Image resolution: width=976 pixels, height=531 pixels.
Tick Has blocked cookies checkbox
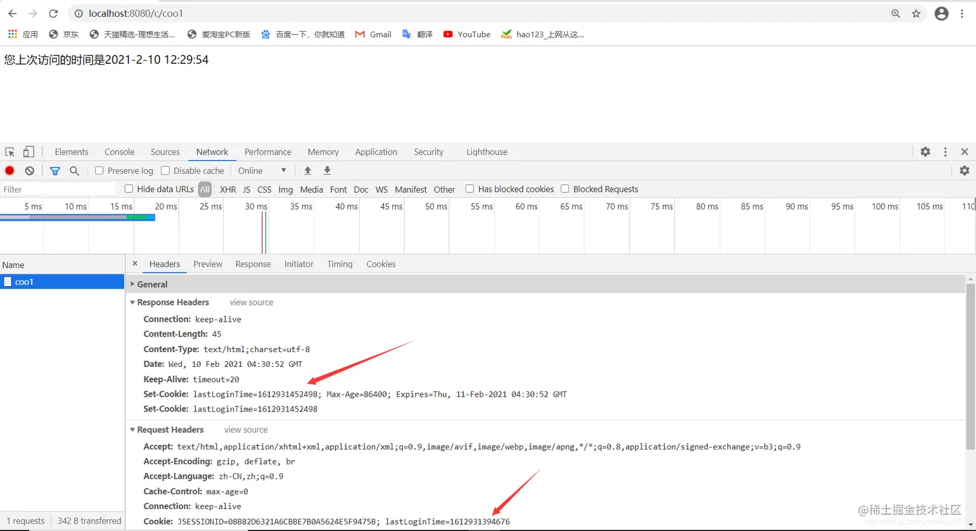tap(470, 189)
